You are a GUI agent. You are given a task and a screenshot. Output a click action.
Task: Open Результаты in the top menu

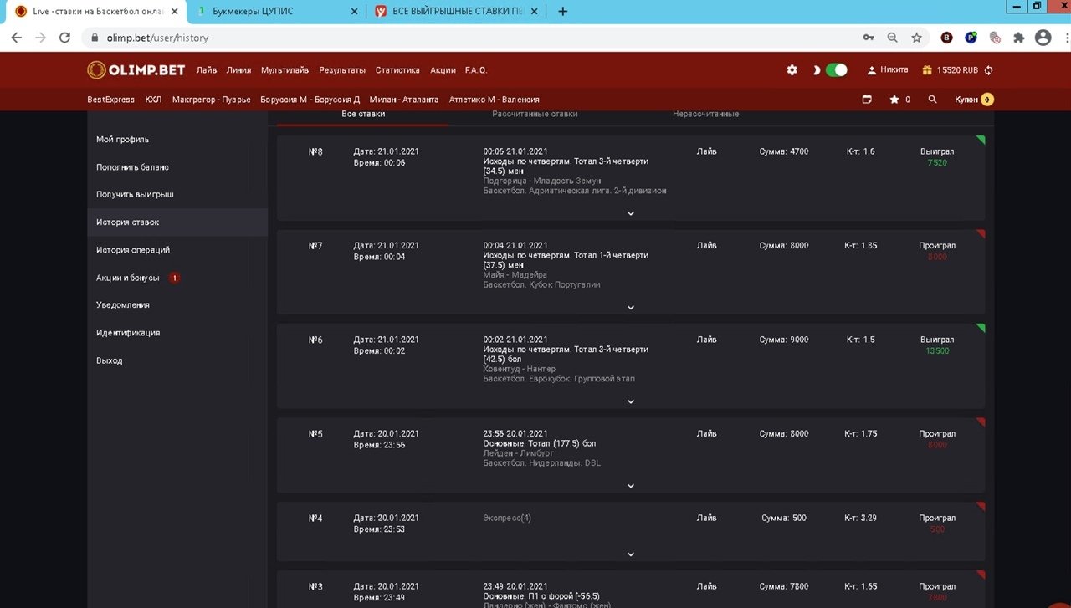pyautogui.click(x=341, y=70)
